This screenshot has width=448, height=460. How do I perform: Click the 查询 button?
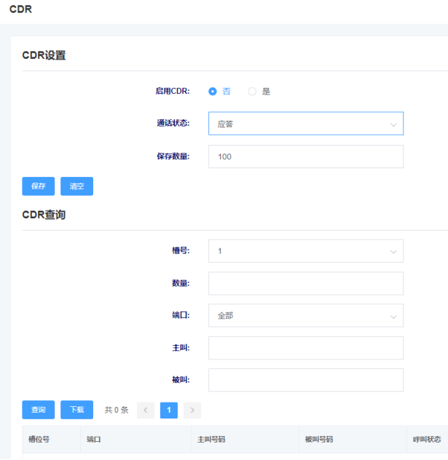click(38, 410)
